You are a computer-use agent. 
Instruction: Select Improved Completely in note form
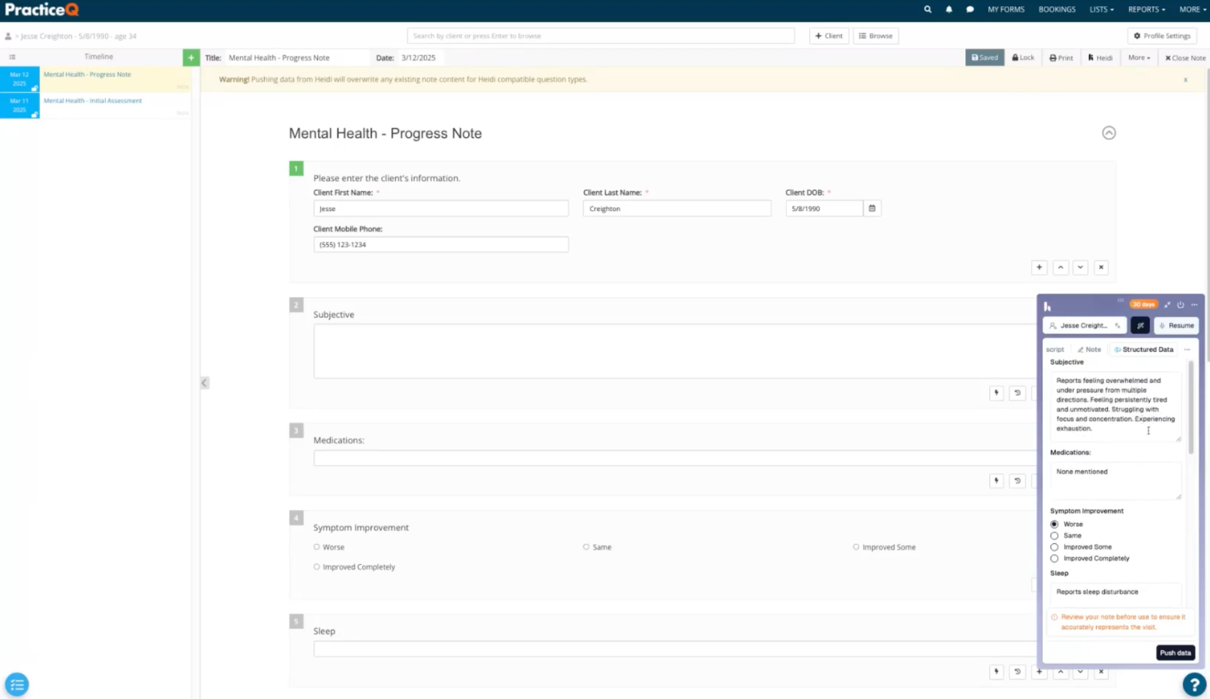pyautogui.click(x=316, y=566)
